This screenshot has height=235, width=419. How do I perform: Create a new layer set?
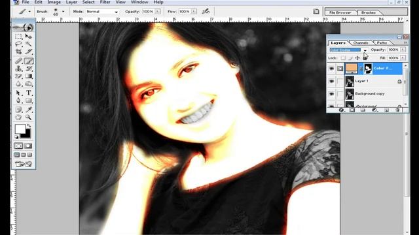363,110
